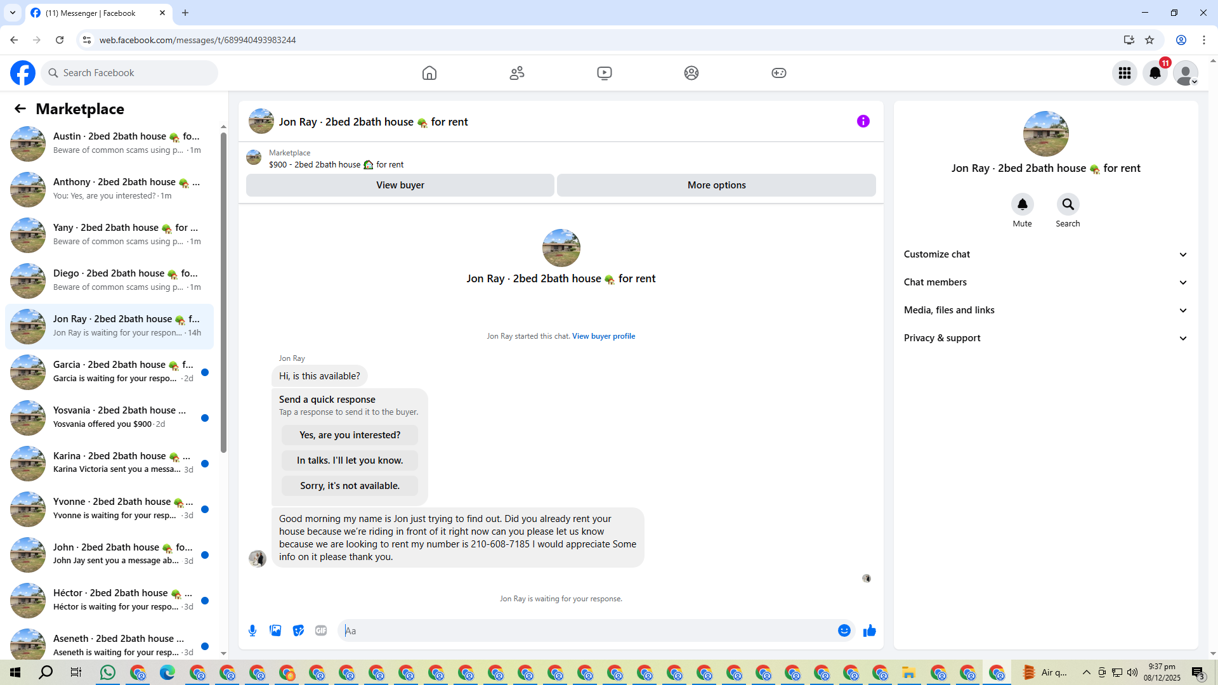The width and height of the screenshot is (1218, 685).
Task: Open the account profile menu
Action: 1186,73
